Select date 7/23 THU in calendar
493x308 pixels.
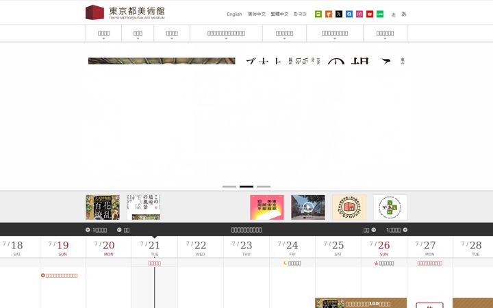tap(246, 247)
